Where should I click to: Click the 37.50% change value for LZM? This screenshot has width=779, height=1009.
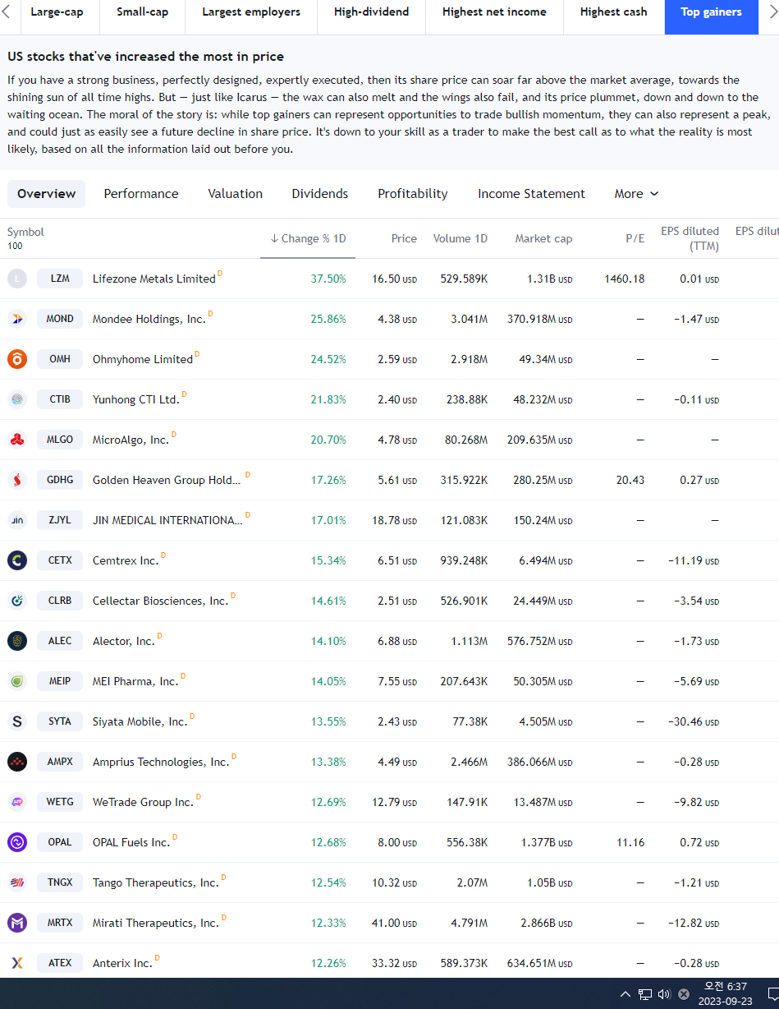click(328, 279)
